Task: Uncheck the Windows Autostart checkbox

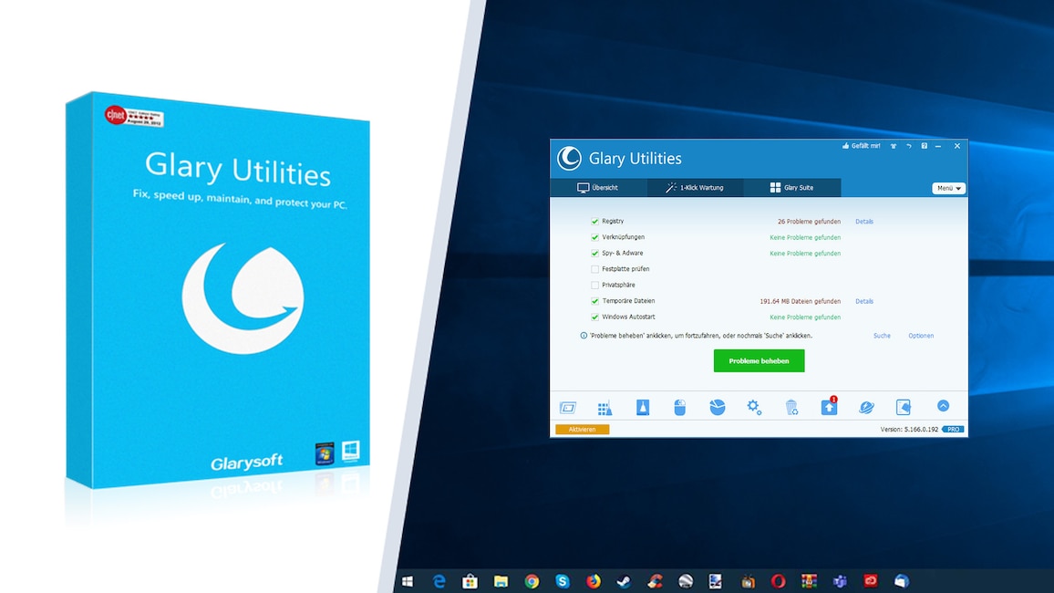Action: pyautogui.click(x=594, y=317)
